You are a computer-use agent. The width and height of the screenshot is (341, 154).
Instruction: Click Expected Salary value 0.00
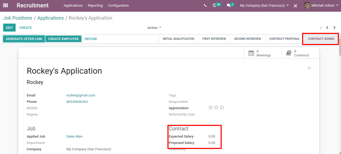[212, 137]
